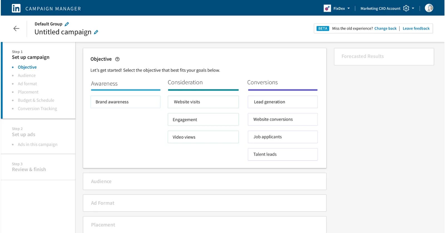Choose the Website visits objective
Image resolution: width=445 pixels, height=233 pixels.
[203, 102]
